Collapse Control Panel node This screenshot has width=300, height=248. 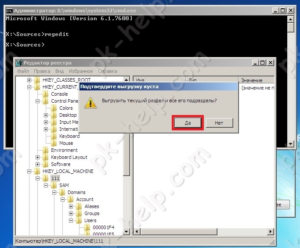(x=37, y=101)
